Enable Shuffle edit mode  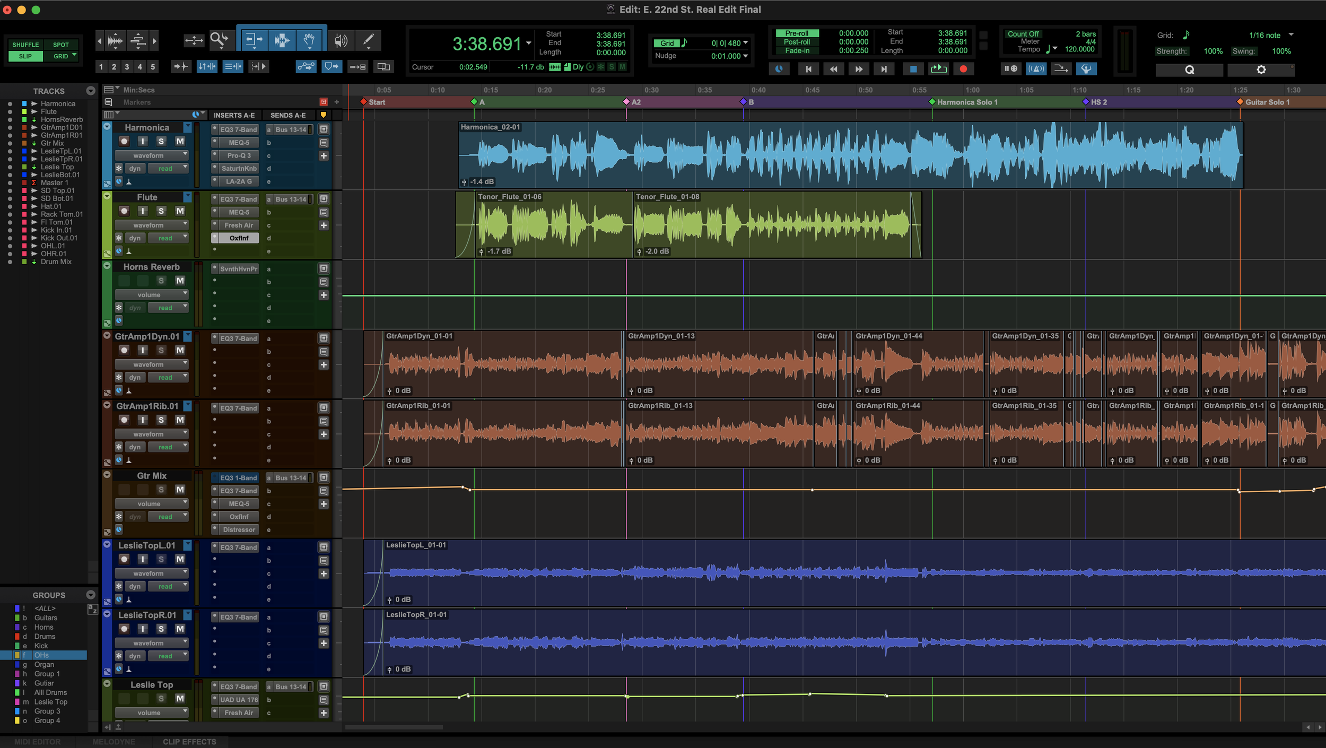(25, 45)
